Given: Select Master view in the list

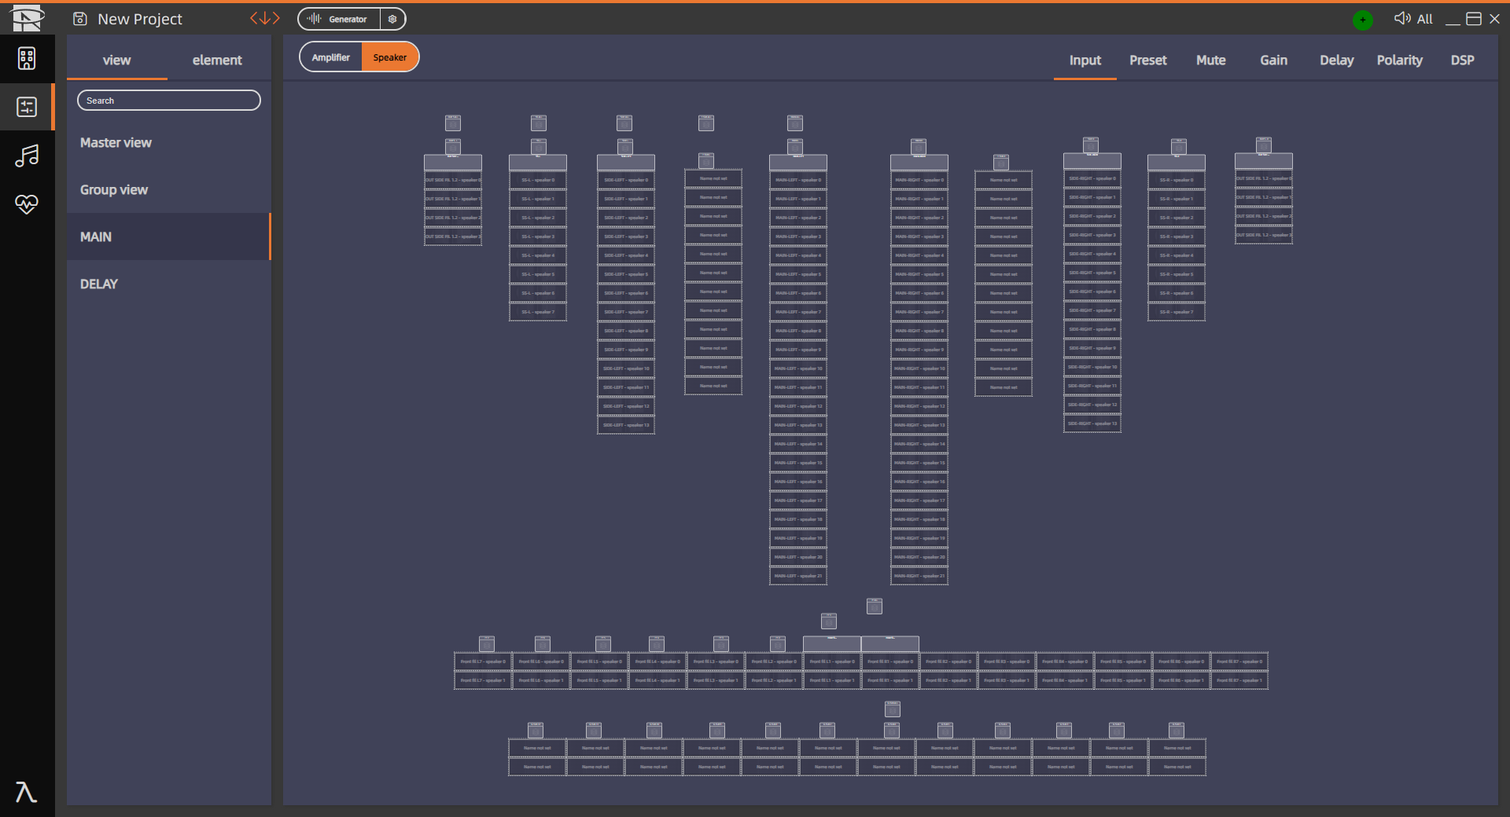Looking at the screenshot, I should point(116,143).
